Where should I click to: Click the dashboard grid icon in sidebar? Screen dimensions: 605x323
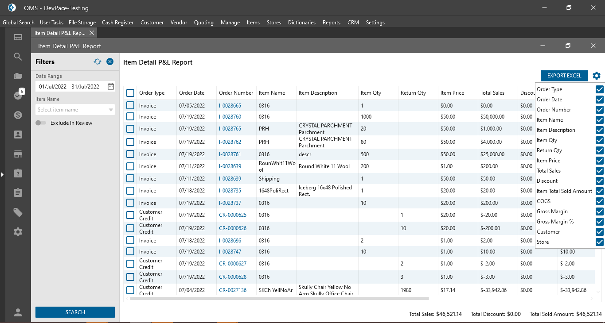18,37
